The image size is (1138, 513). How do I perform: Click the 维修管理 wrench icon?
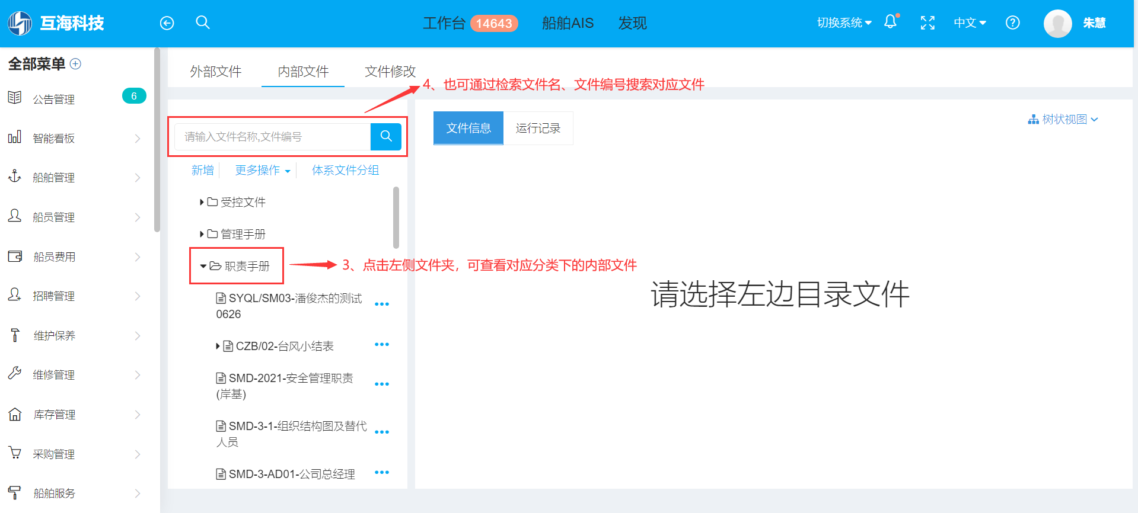pyautogui.click(x=15, y=373)
